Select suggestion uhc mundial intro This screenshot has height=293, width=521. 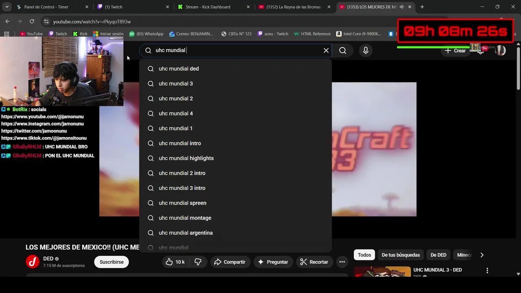(235, 143)
